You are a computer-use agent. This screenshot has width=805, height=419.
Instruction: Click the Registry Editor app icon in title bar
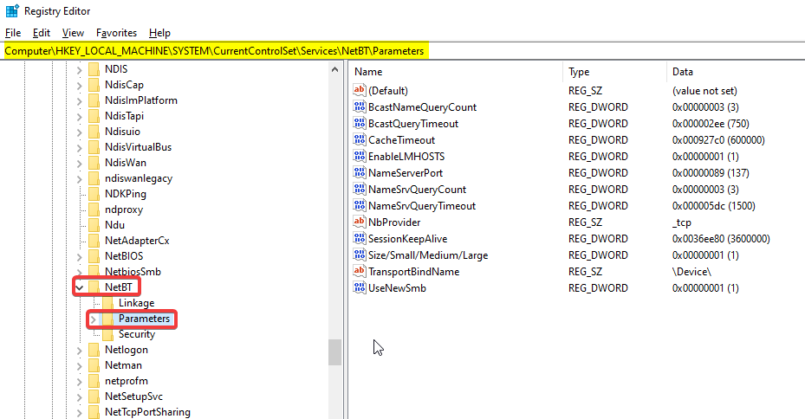[x=12, y=10]
